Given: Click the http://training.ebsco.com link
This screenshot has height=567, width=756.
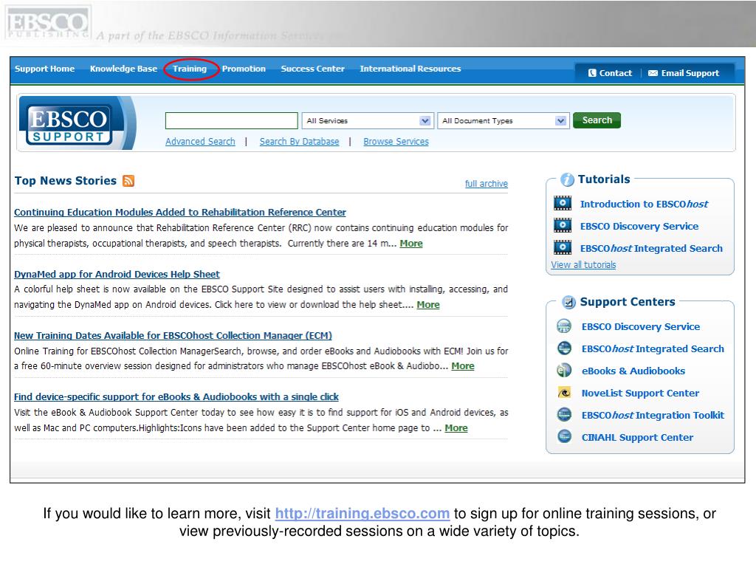Looking at the screenshot, I should [362, 513].
